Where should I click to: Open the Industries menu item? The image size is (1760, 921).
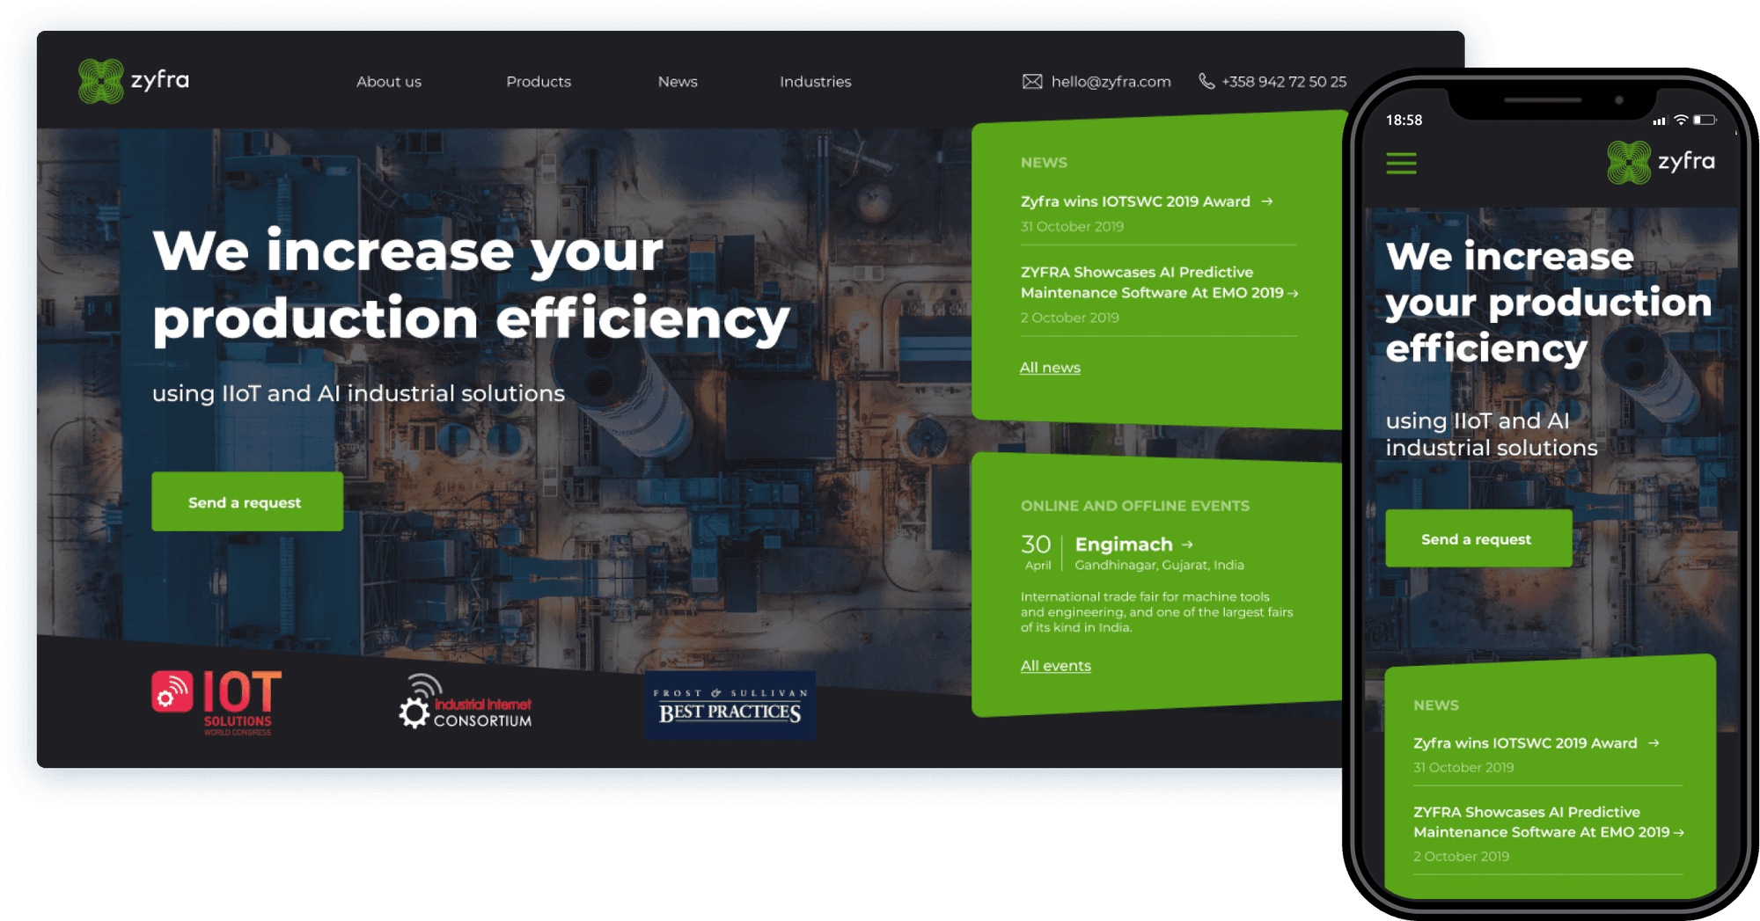[x=815, y=82]
